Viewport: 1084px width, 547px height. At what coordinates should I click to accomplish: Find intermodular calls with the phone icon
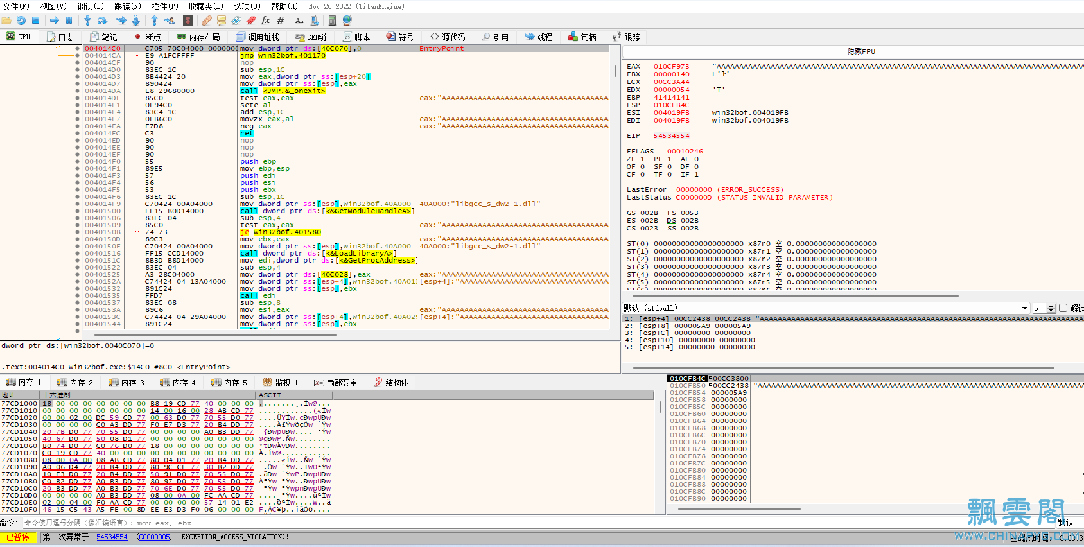click(315, 21)
